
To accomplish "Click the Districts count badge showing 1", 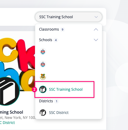I will [57, 101].
